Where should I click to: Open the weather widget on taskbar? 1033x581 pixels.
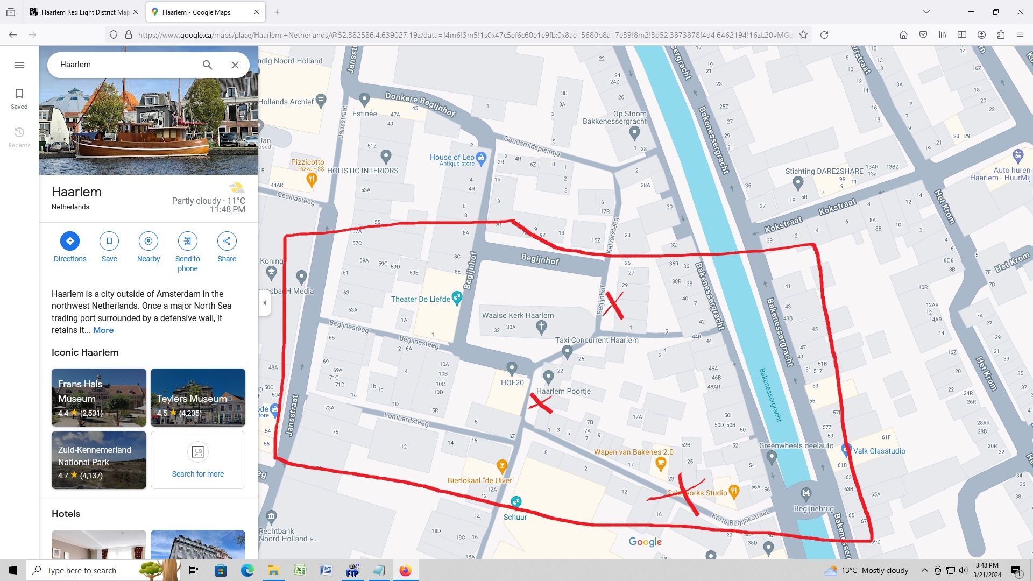tap(866, 570)
